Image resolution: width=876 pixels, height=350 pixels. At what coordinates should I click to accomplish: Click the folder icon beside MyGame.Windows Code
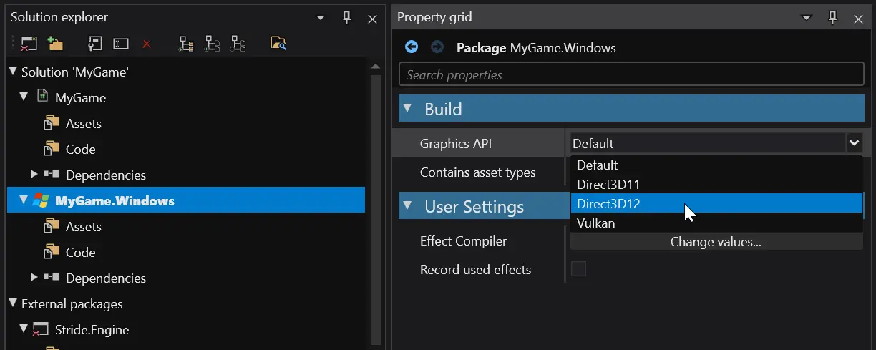coord(52,251)
